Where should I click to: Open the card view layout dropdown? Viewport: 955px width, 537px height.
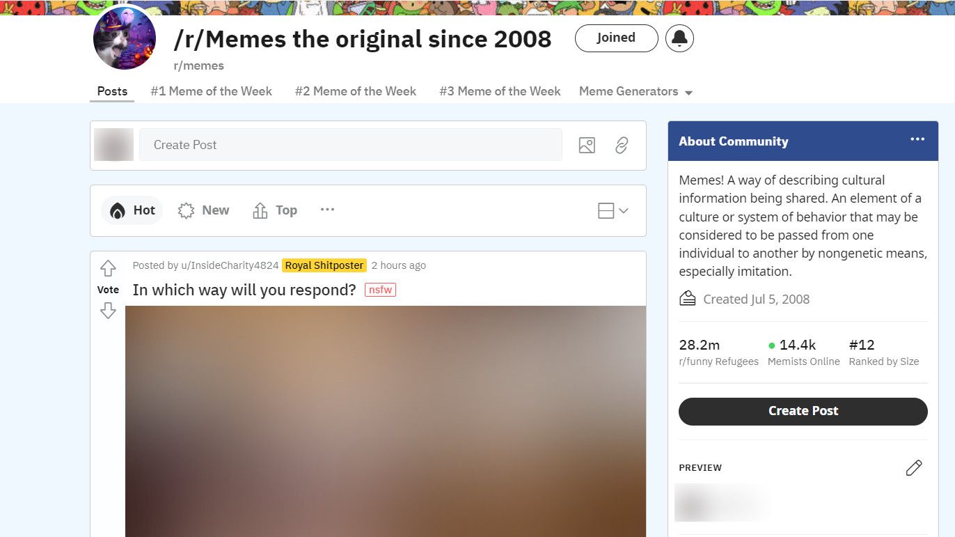click(613, 210)
